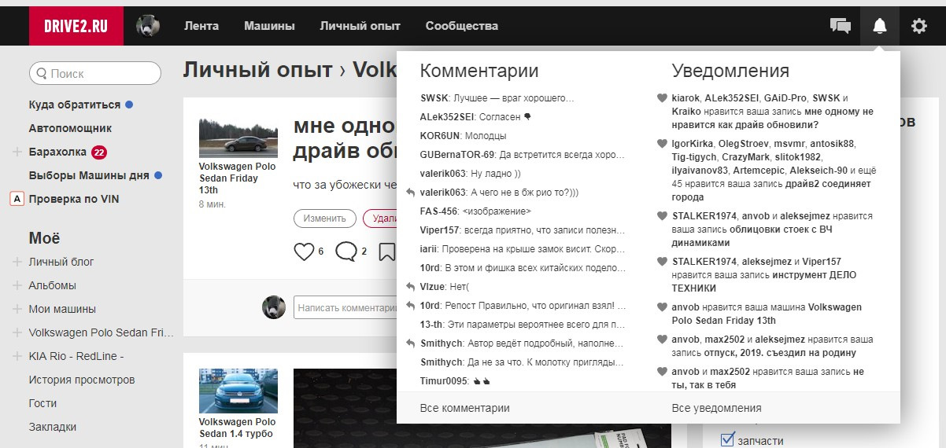Viewport: 946px width, 448px height.
Task: Open Закладки in sidebar
Action: click(x=53, y=427)
